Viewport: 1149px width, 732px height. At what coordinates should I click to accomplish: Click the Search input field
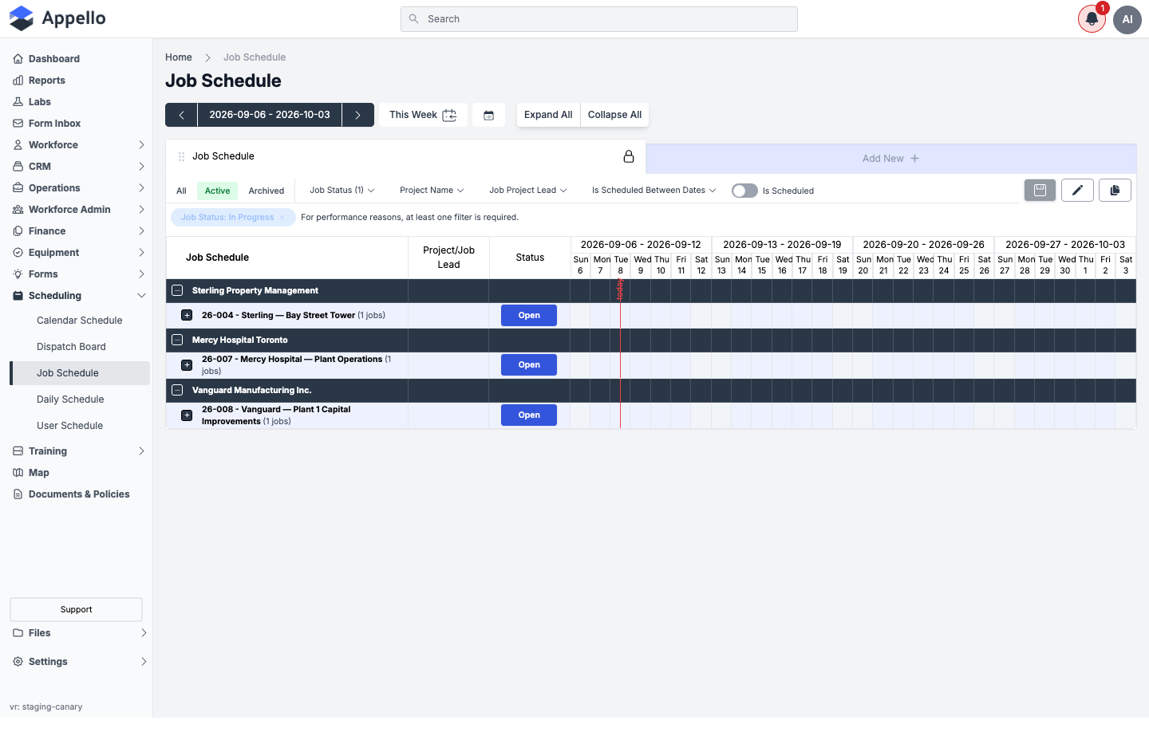[x=599, y=19]
